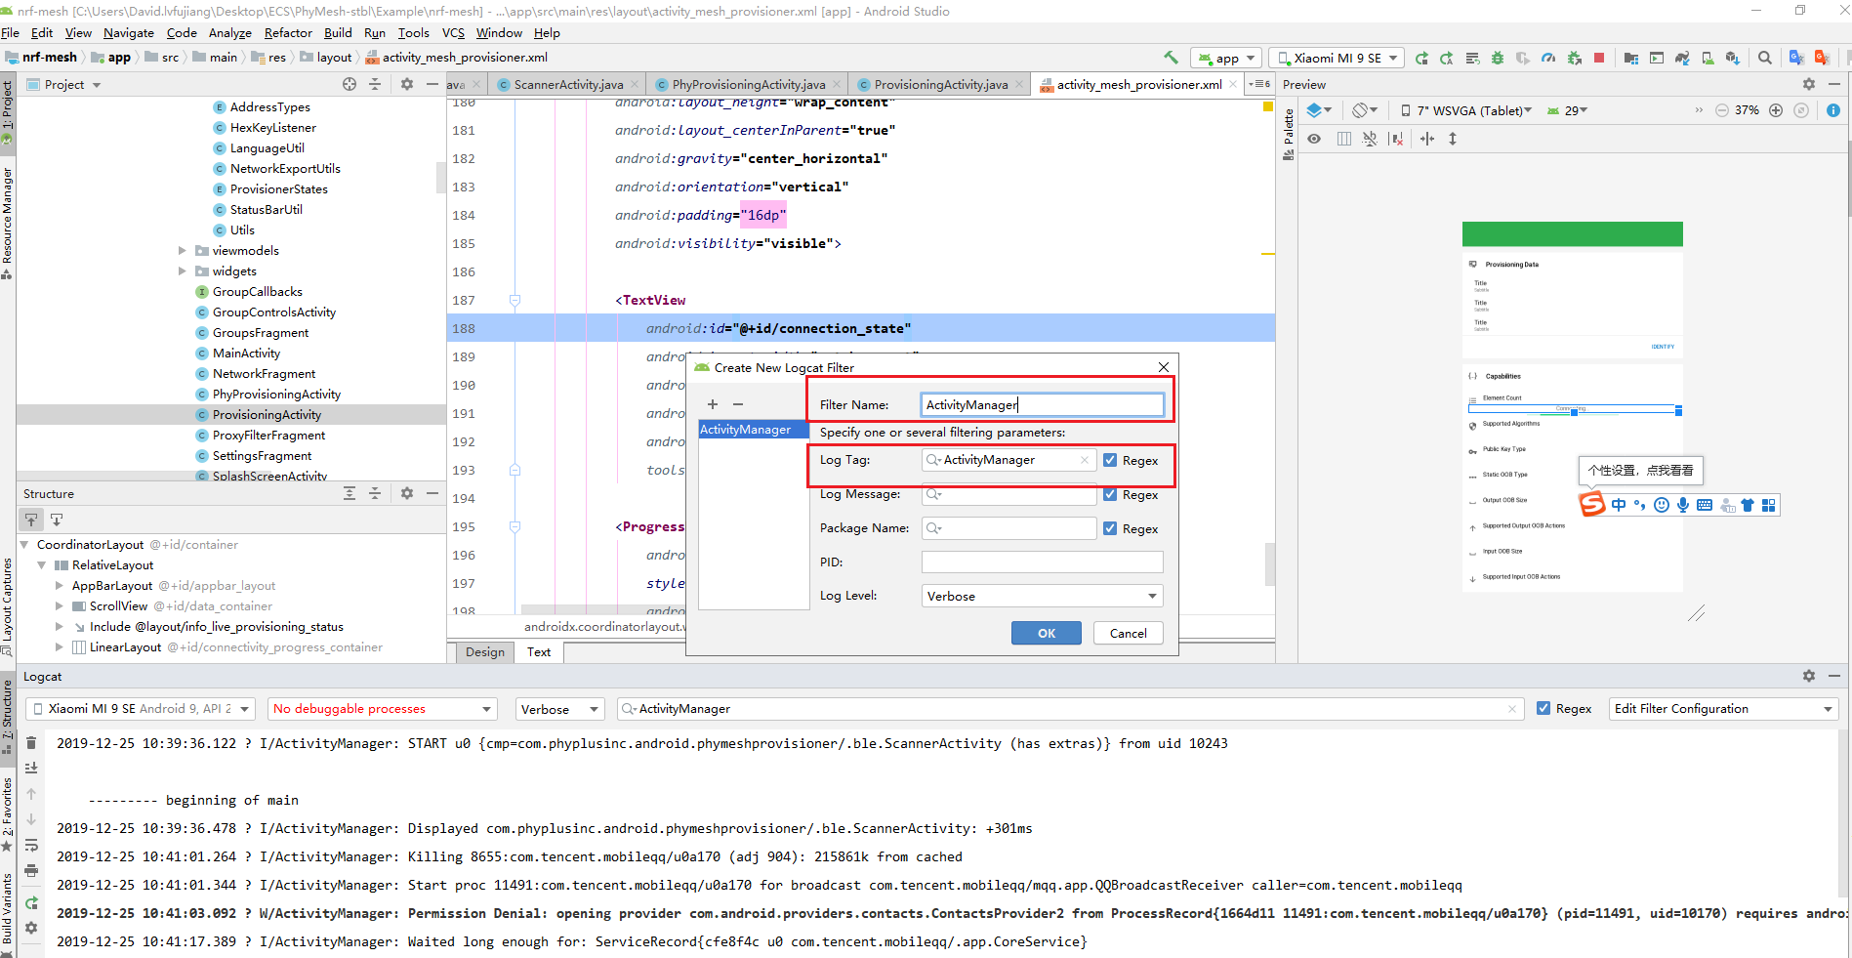Toggle Regex for the Log Tag field

coord(1110,459)
